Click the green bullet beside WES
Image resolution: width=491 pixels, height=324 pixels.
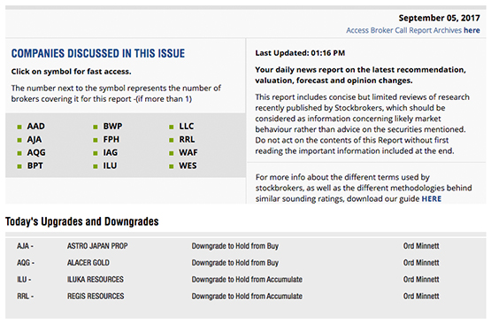(x=172, y=166)
